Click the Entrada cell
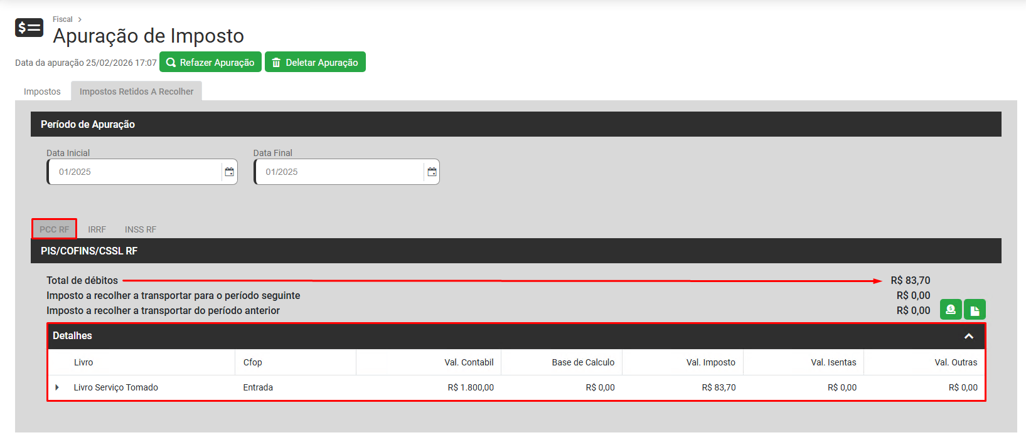 click(x=258, y=387)
